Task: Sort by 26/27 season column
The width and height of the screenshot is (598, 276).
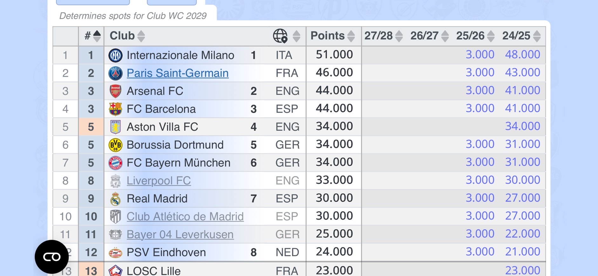Action: click(x=445, y=36)
